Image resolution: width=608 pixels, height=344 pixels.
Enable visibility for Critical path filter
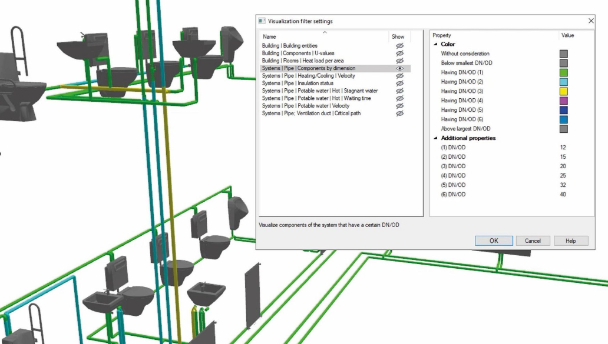[399, 113]
